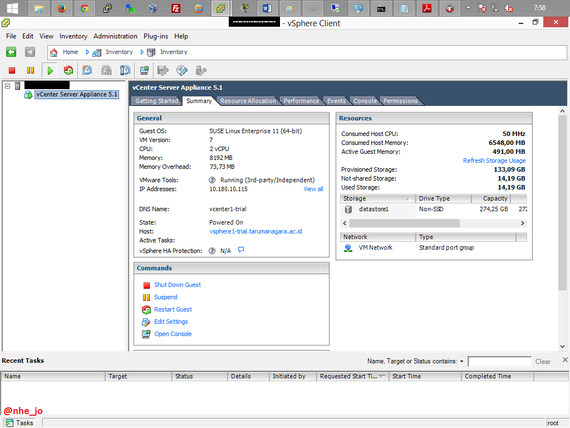Click the Shut Down Guest command link
Viewport: 570px width, 428px height.
click(178, 285)
